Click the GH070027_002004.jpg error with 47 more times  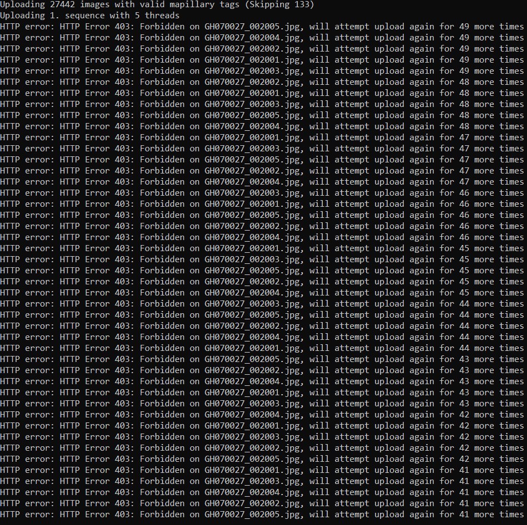[262, 182]
